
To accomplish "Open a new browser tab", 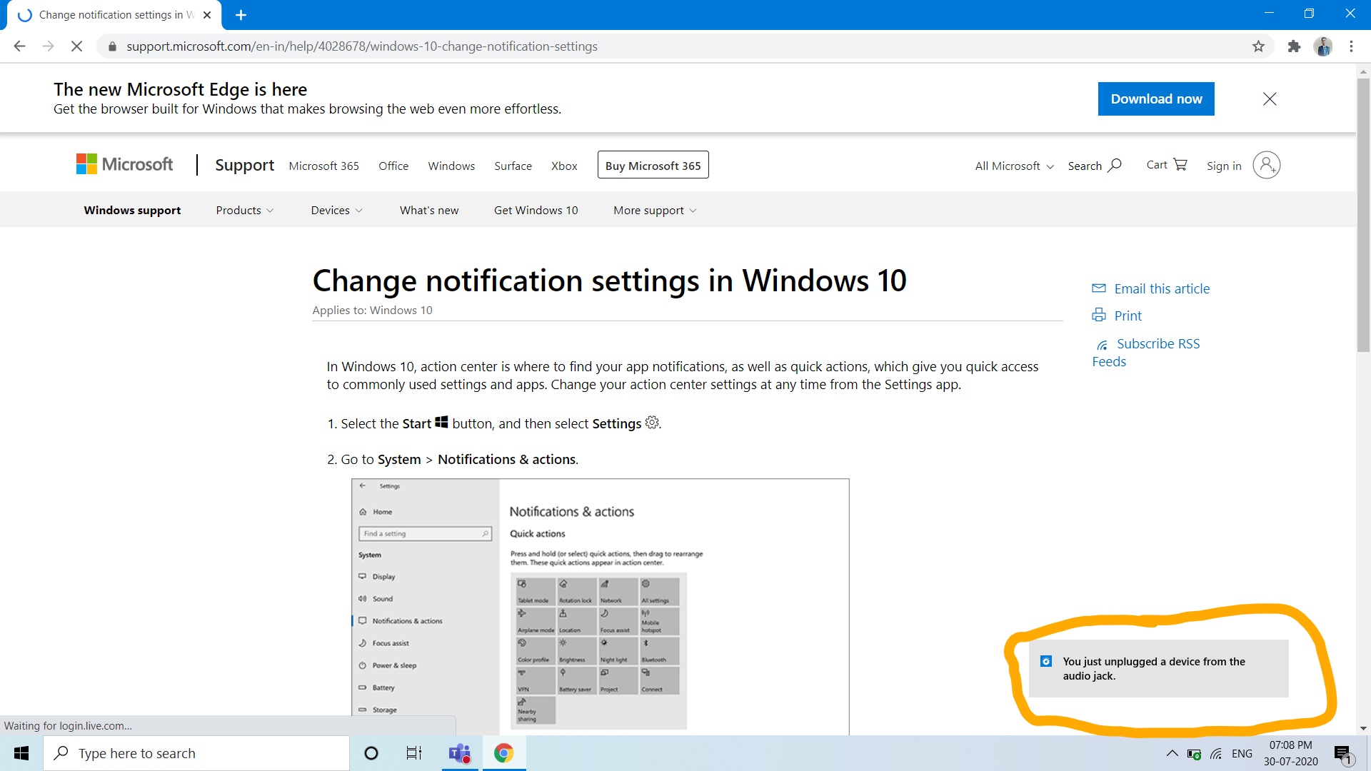I will [241, 15].
